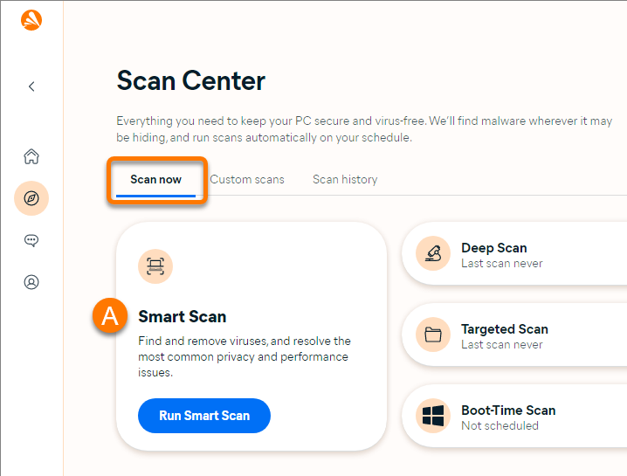Open the Deep Scan card title
Image resolution: width=627 pixels, height=476 pixels.
click(494, 248)
